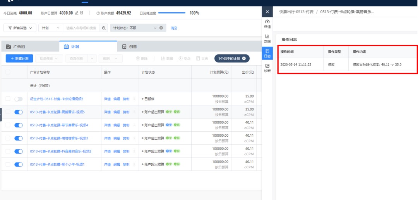
Task: Click the search magnifier icon
Action: coord(104,28)
